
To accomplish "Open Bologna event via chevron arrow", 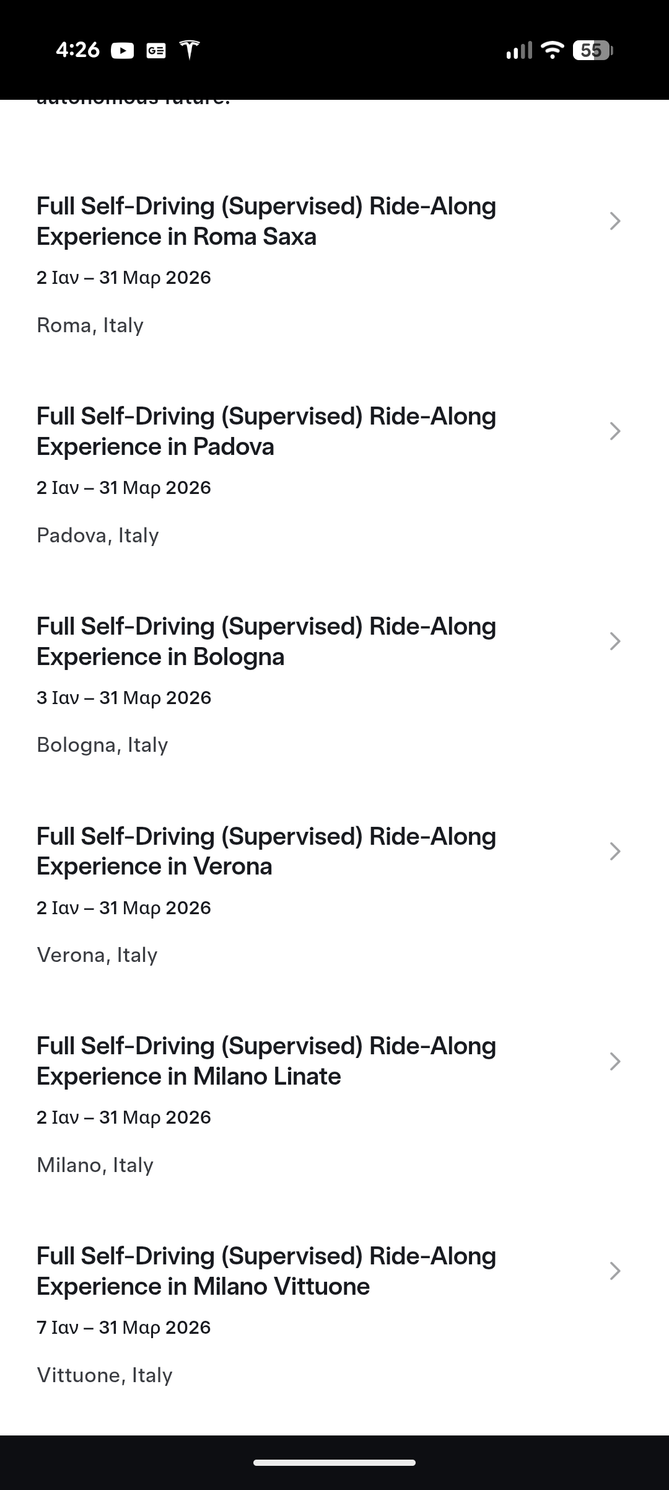I will click(x=614, y=641).
